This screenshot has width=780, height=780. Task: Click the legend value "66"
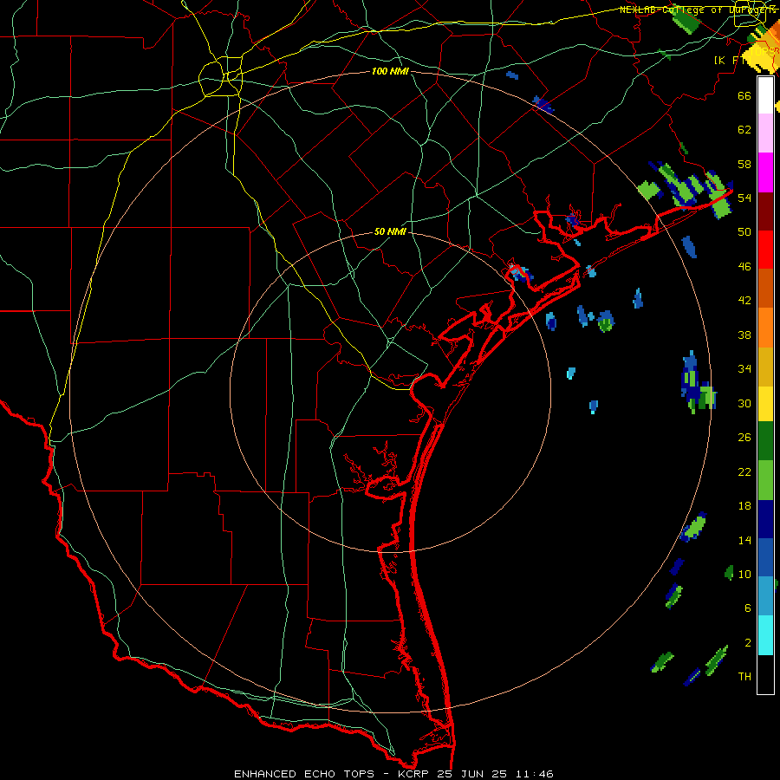click(744, 95)
